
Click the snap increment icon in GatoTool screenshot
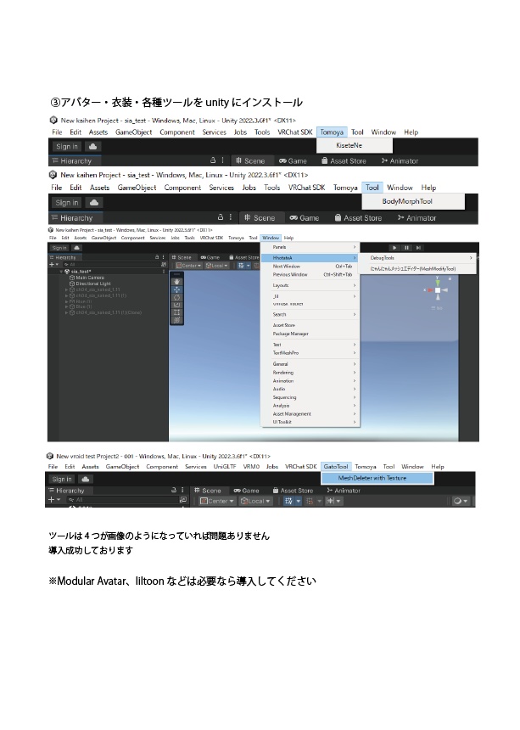click(330, 501)
